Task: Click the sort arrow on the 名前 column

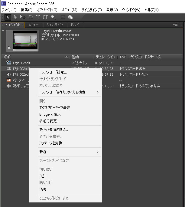Action: pos(67,57)
